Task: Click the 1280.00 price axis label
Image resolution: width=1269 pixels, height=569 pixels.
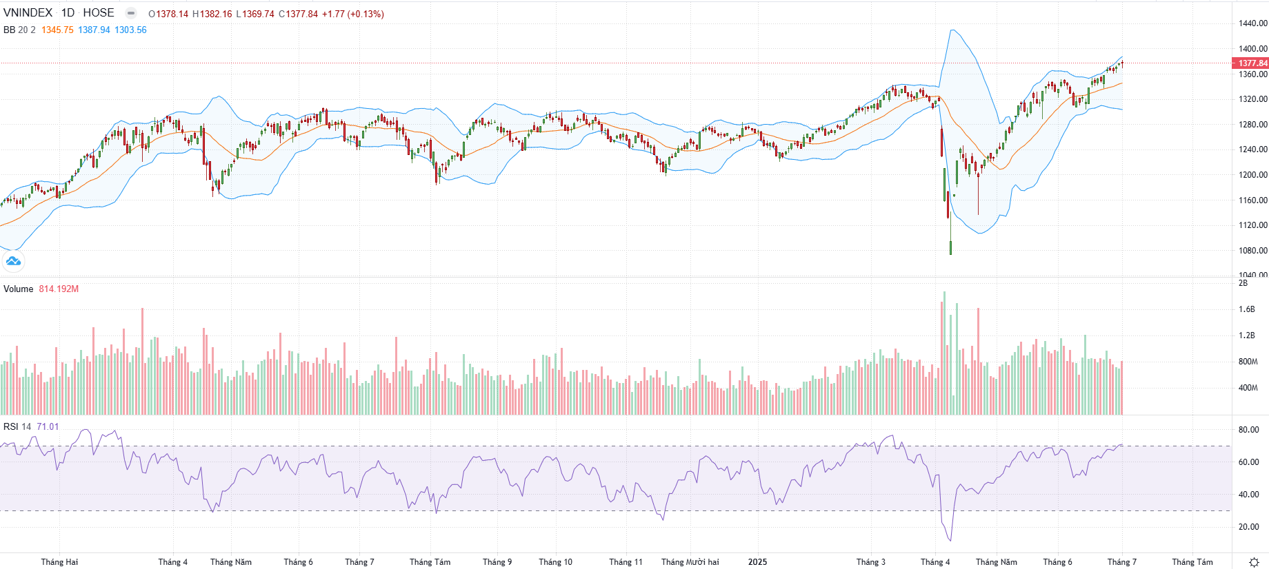Action: point(1253,125)
